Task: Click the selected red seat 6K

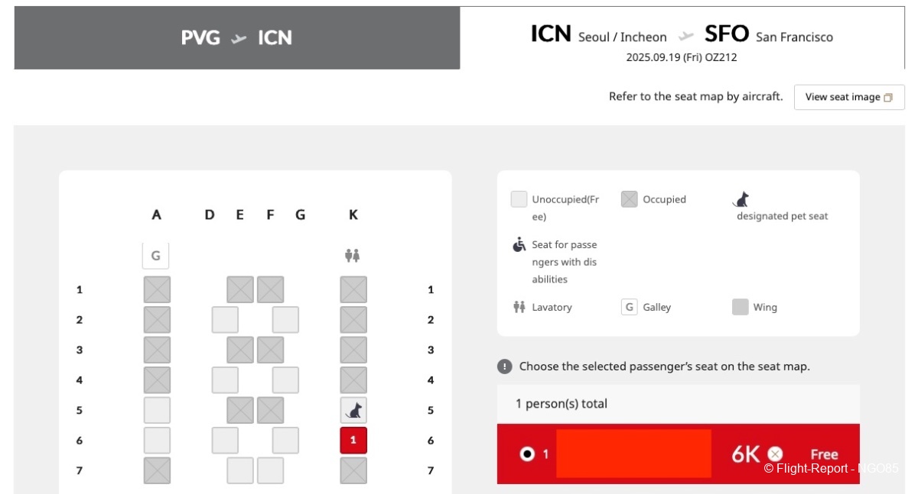Action: click(353, 441)
